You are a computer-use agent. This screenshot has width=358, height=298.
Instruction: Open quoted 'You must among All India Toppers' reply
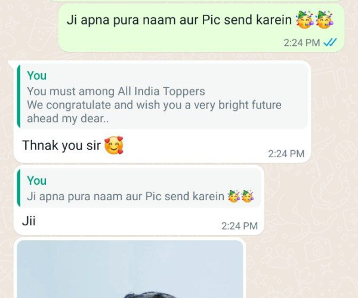click(x=162, y=96)
